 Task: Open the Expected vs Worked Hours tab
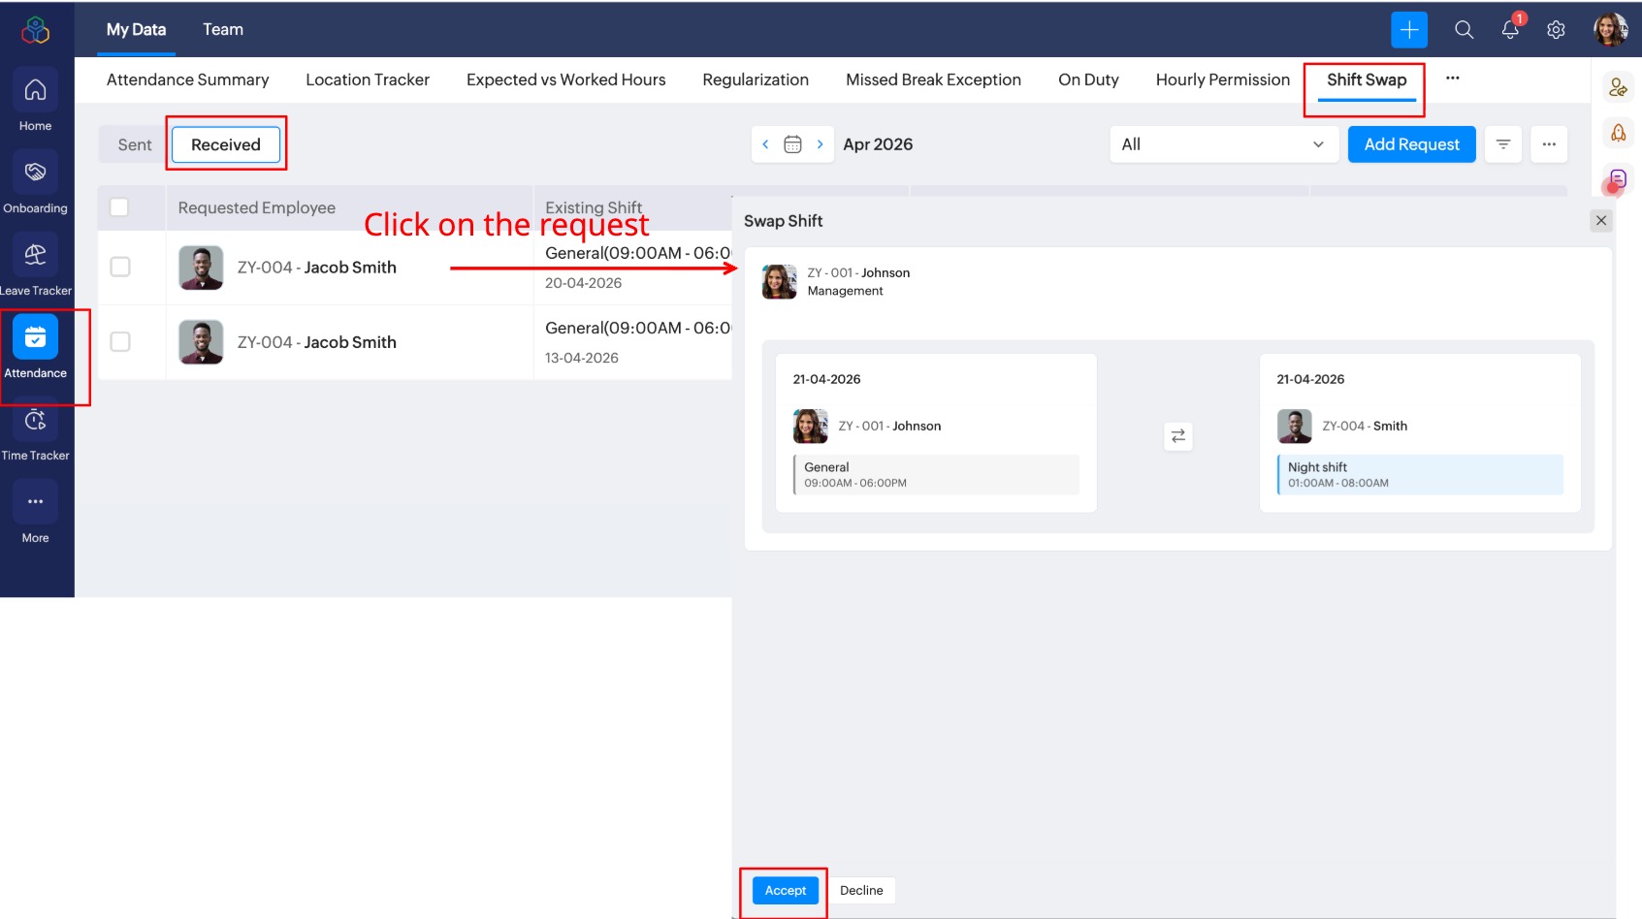[566, 79]
